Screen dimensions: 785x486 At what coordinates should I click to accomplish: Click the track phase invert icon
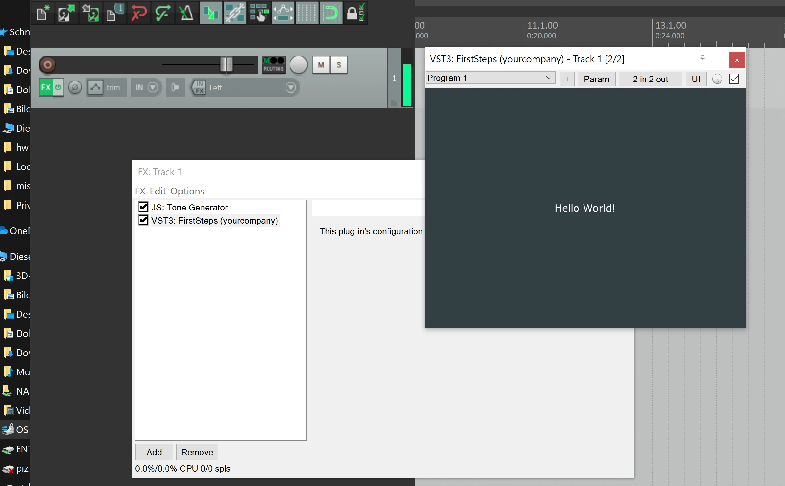click(75, 88)
